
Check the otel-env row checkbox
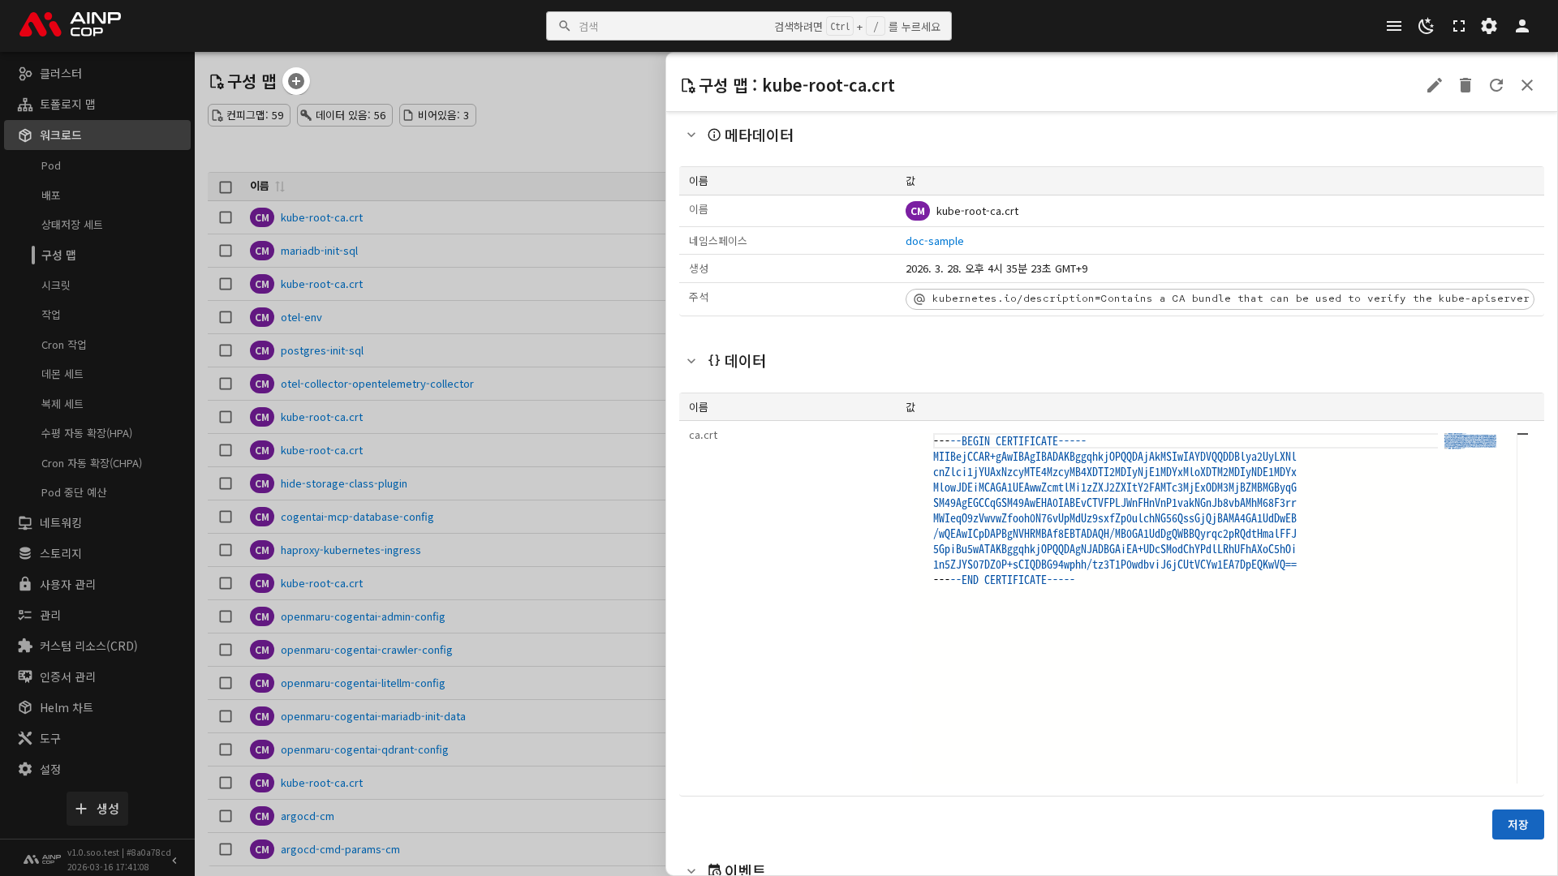(226, 317)
